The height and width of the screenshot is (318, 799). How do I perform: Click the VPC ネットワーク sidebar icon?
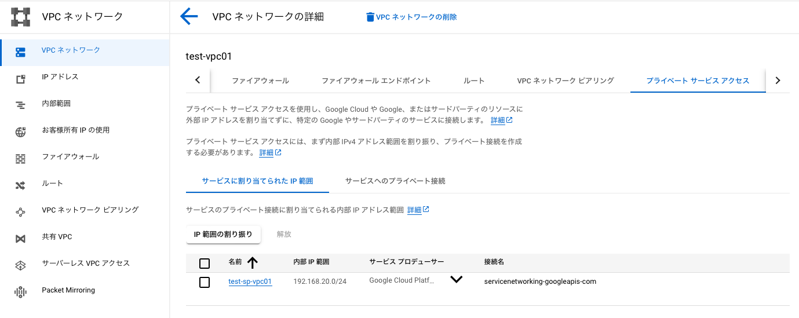(20, 52)
